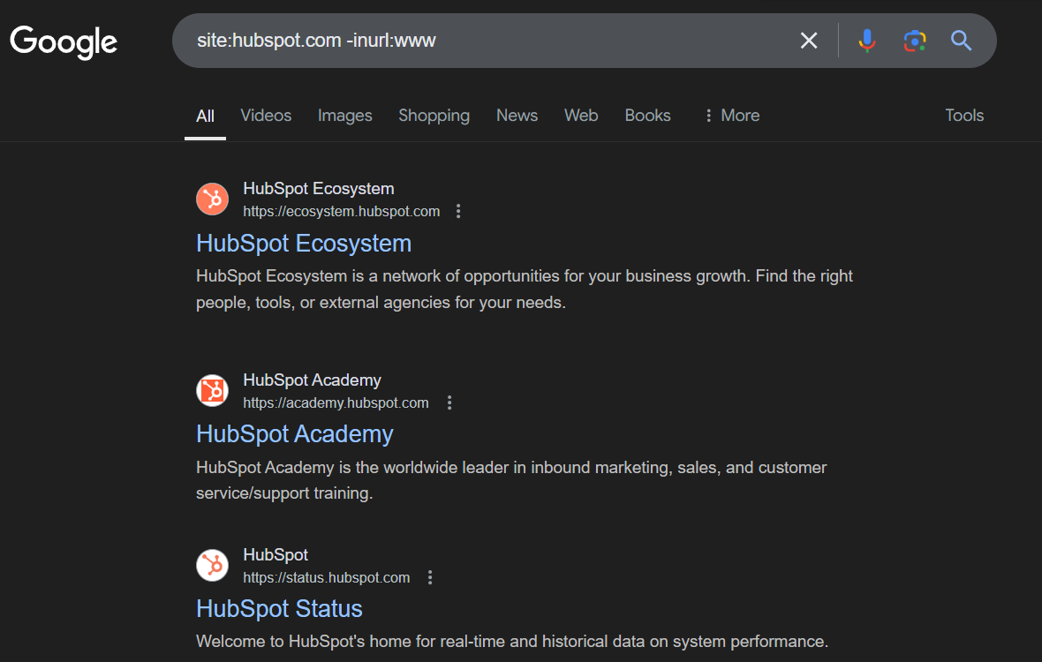Switch to the Web tab
Viewport: 1042px width, 662px height.
click(581, 116)
